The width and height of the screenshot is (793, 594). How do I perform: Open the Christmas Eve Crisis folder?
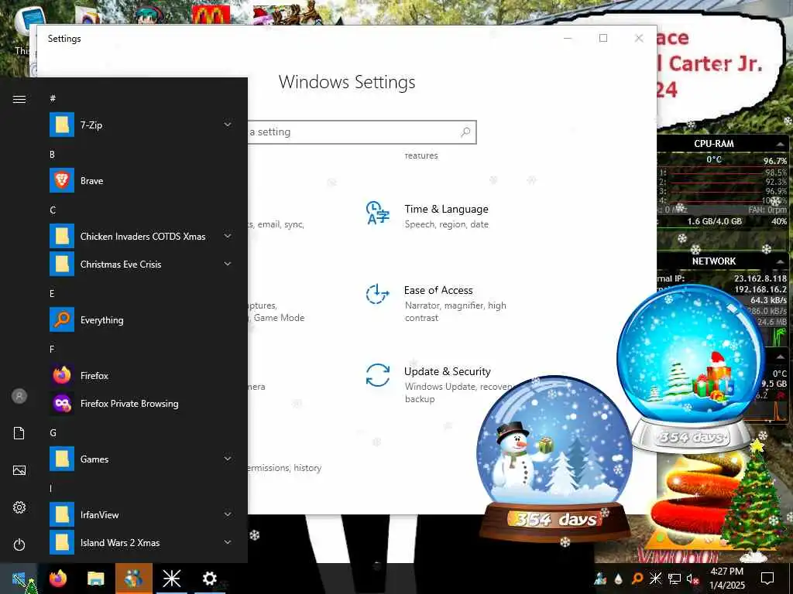pyautogui.click(x=142, y=265)
